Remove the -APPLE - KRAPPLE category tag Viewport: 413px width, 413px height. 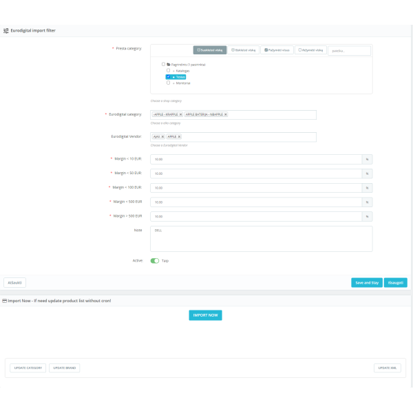coord(180,114)
